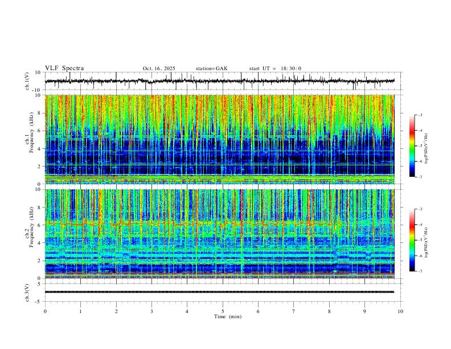Click the ch.1 voltage waveform trace
The height and width of the screenshot is (349, 451).
(219, 81)
